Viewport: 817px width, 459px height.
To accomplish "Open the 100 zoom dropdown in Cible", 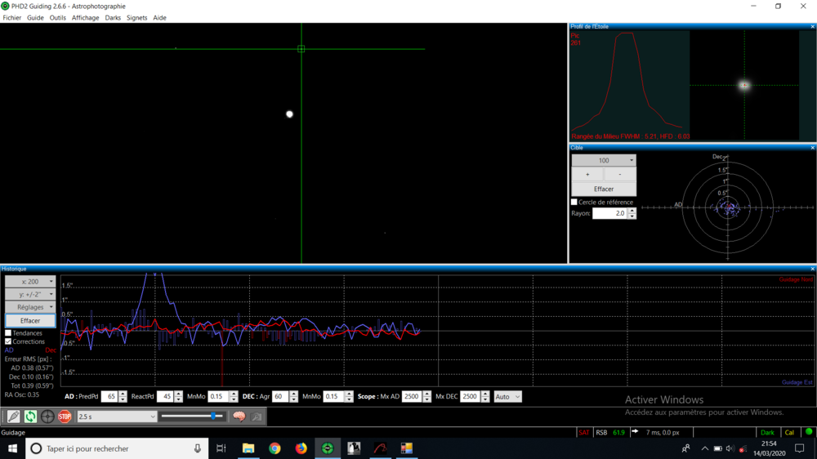I will 604,160.
